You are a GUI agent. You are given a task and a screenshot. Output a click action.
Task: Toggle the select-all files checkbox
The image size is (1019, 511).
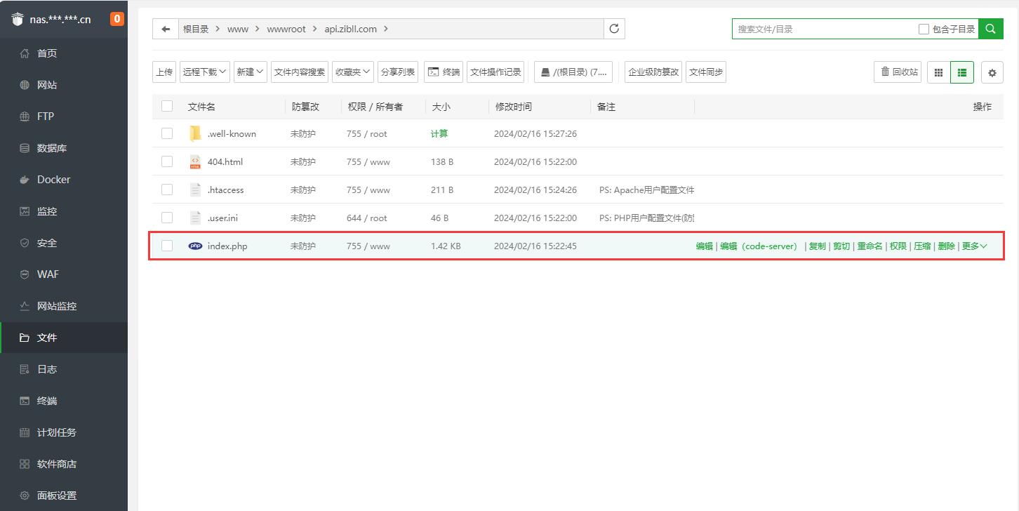coord(167,106)
